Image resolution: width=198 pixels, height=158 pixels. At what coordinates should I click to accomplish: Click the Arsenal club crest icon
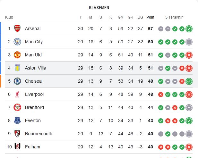[17, 29]
